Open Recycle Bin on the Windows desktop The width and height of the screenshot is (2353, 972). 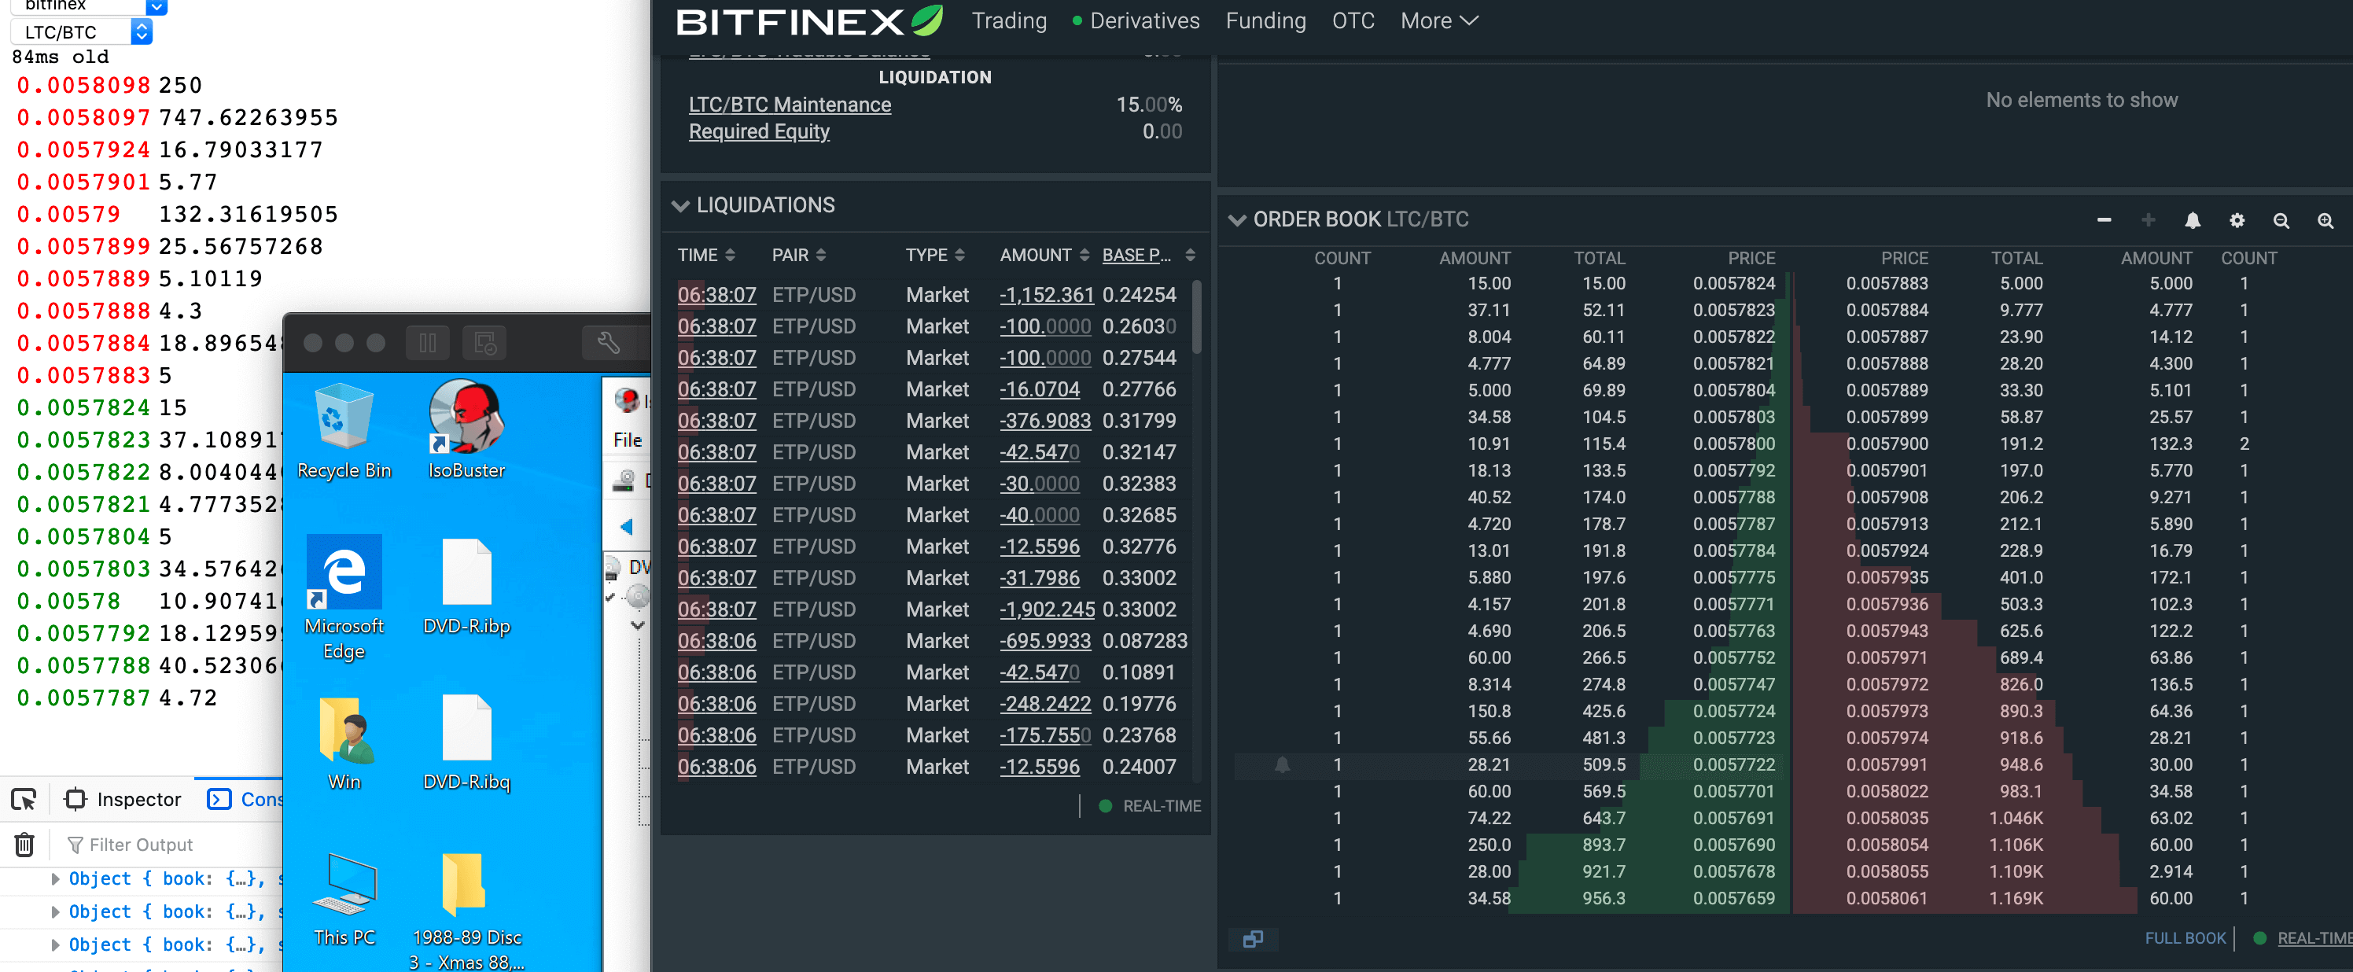click(344, 431)
